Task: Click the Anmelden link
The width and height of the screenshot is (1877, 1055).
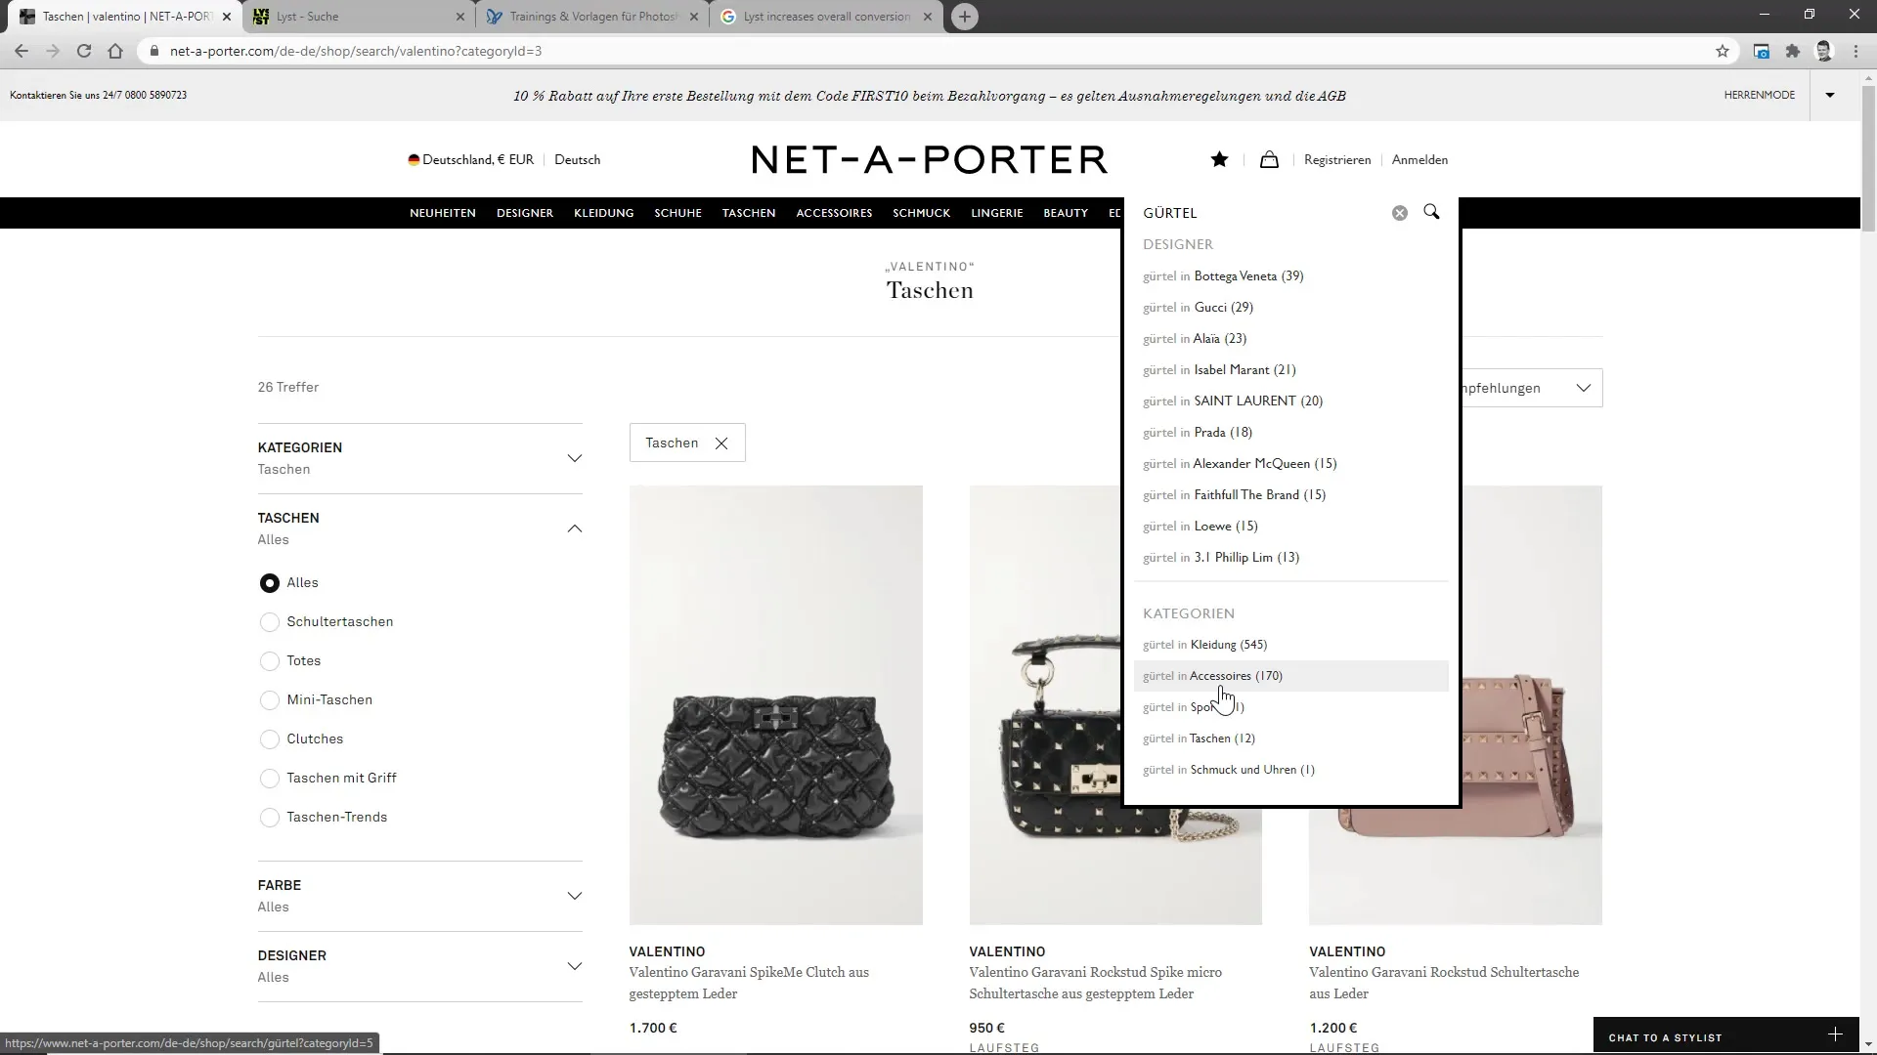Action: [x=1420, y=159]
